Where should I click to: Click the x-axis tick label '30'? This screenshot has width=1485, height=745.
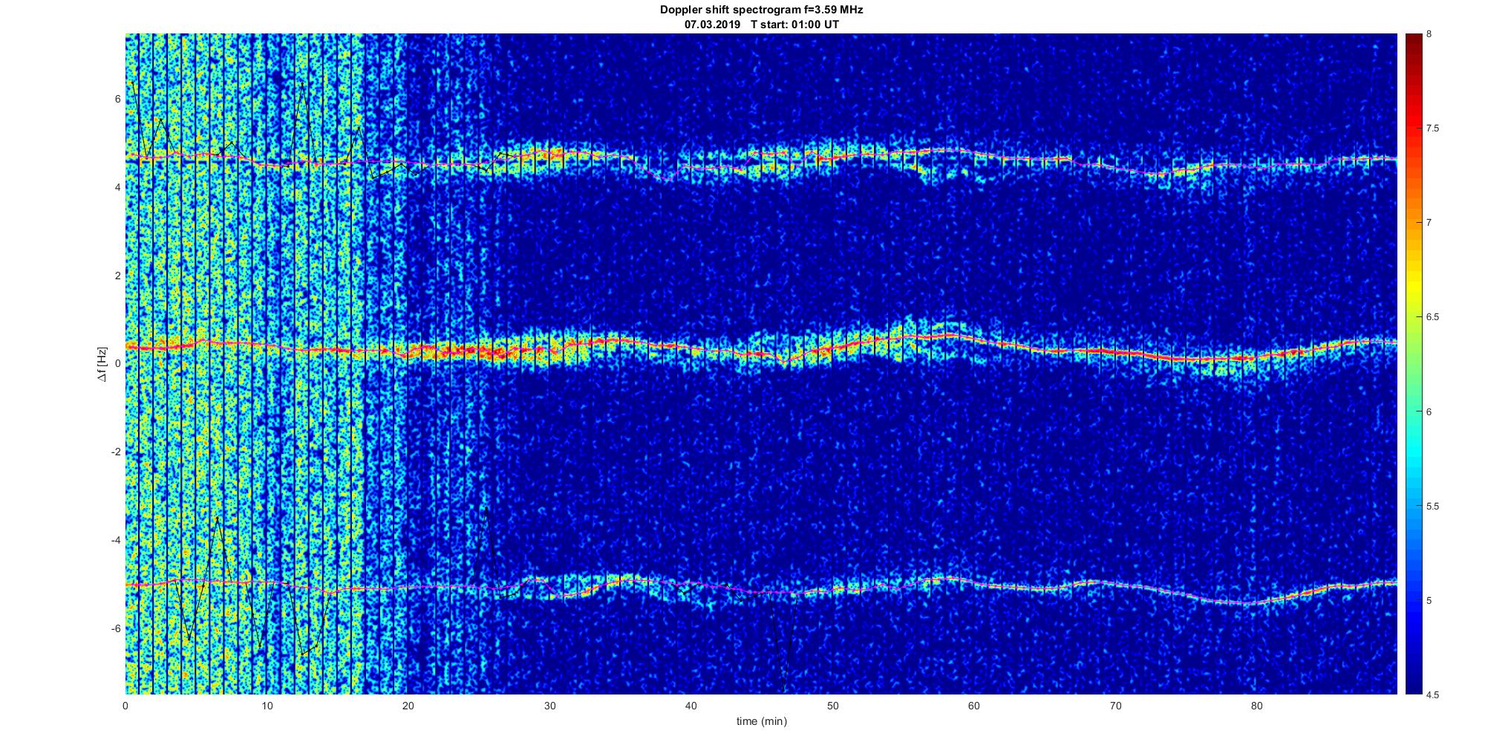pyautogui.click(x=549, y=706)
